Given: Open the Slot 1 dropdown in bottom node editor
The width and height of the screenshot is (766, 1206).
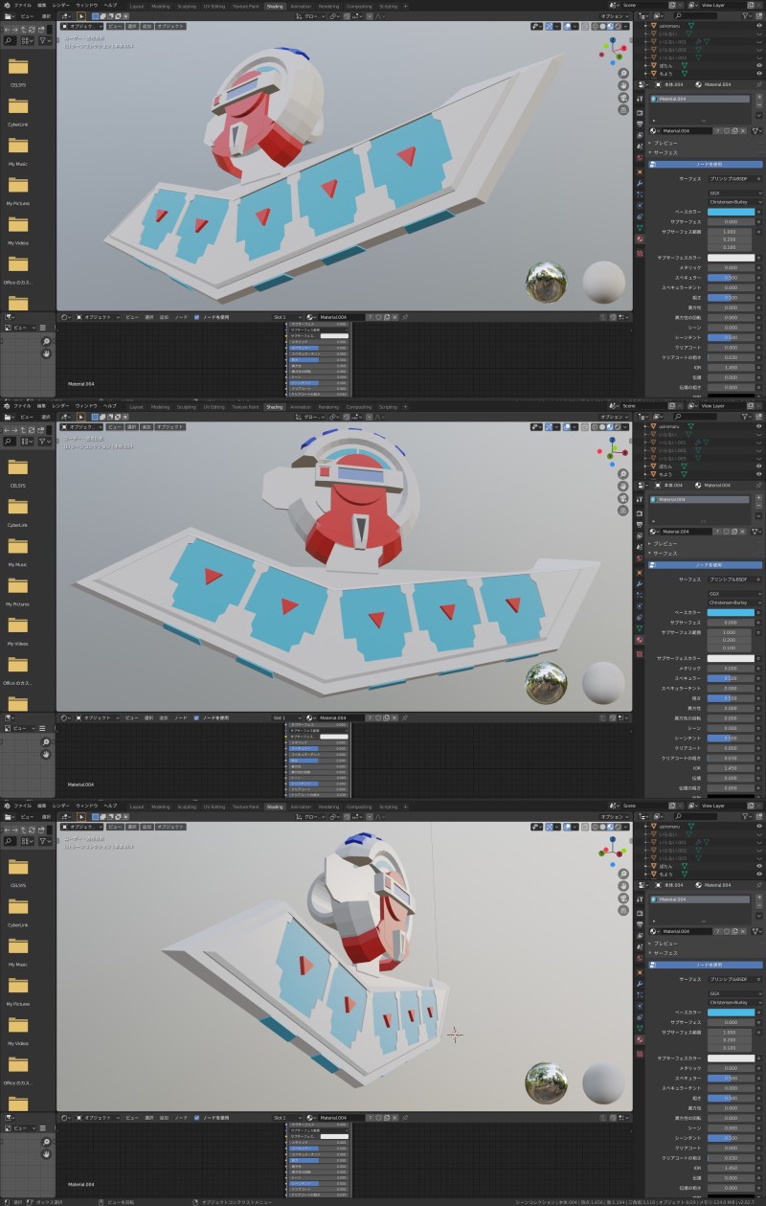Looking at the screenshot, I should 287,1117.
